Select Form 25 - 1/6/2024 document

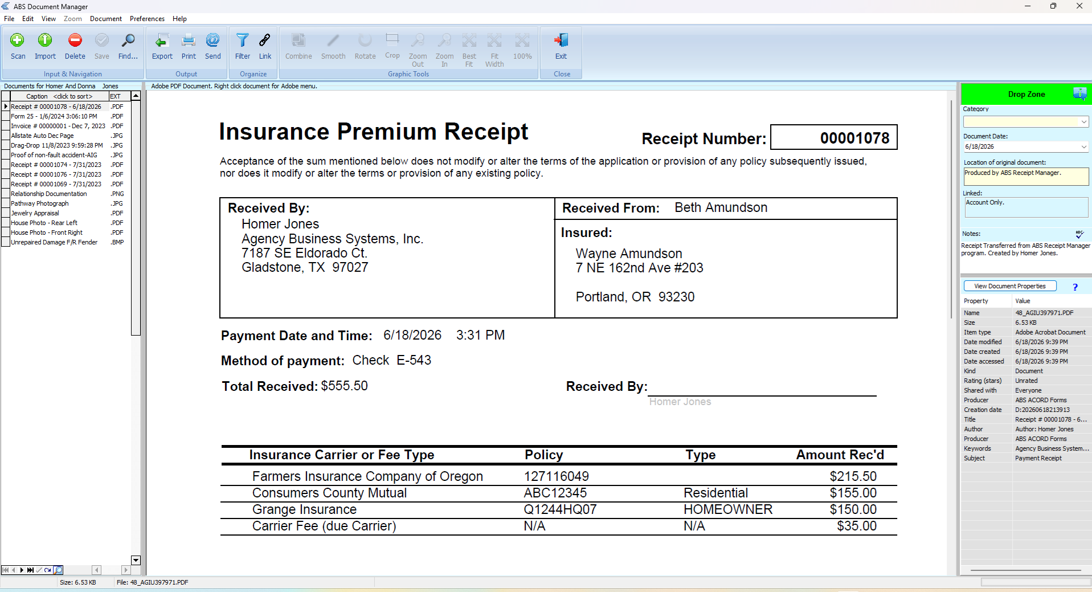[x=67, y=116]
